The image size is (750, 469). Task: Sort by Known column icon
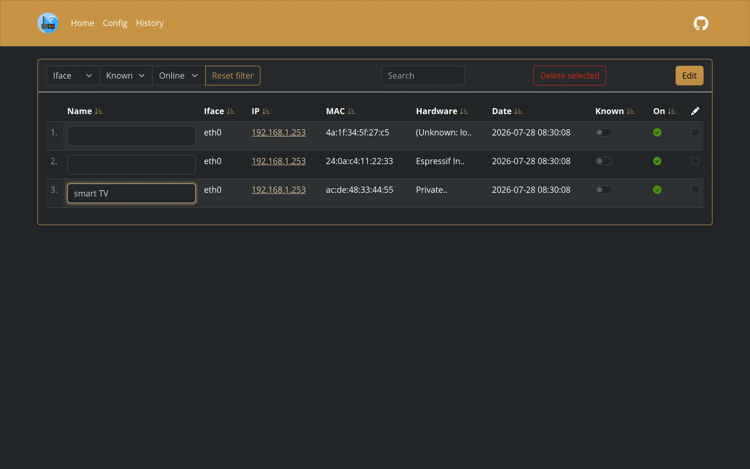coord(631,111)
